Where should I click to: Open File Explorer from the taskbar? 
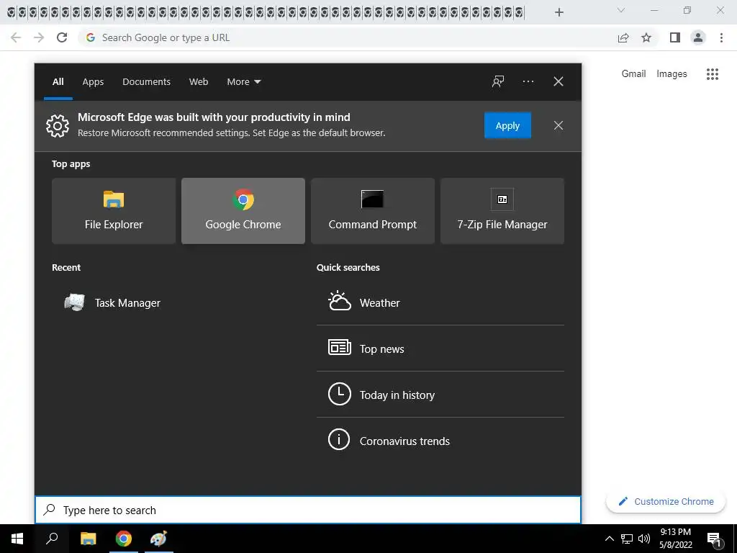(89, 539)
